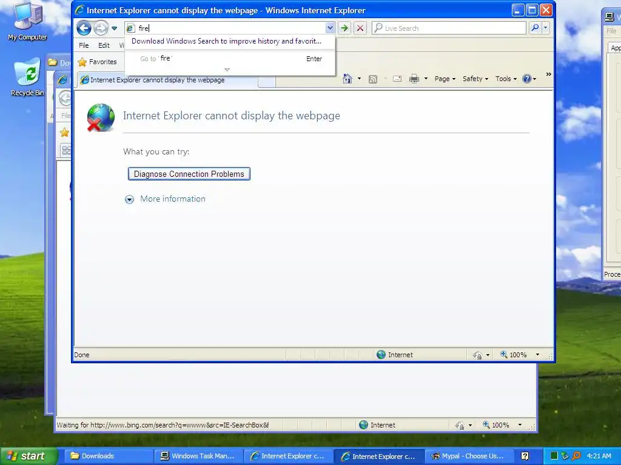The image size is (621, 465).
Task: Open the recent pages dropdown beside Forward
Action: [x=115, y=28]
